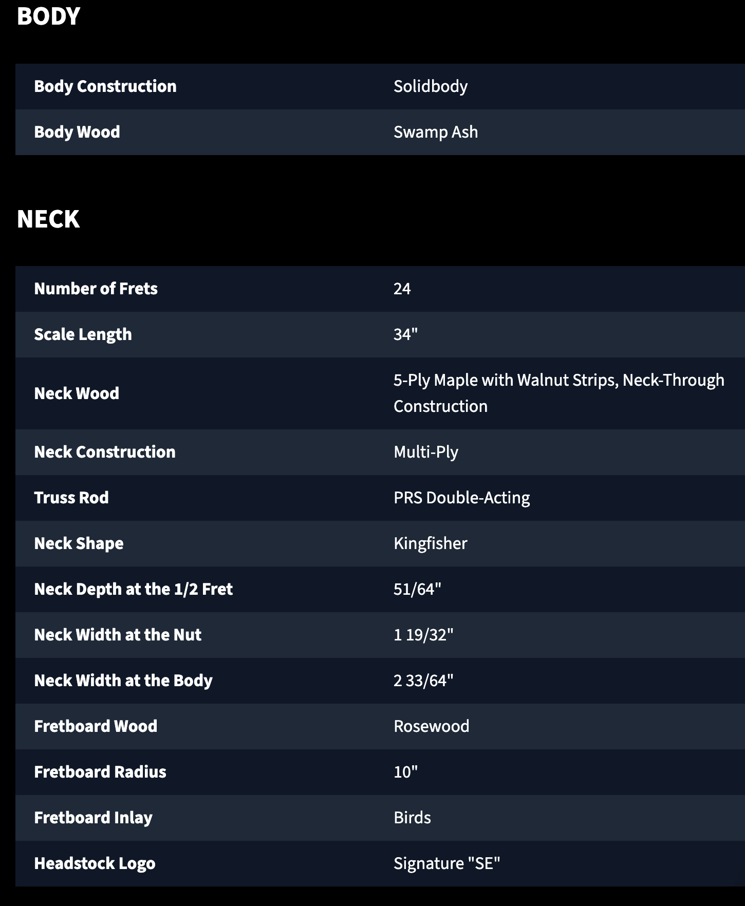Select the Body Wood row label

click(x=77, y=132)
